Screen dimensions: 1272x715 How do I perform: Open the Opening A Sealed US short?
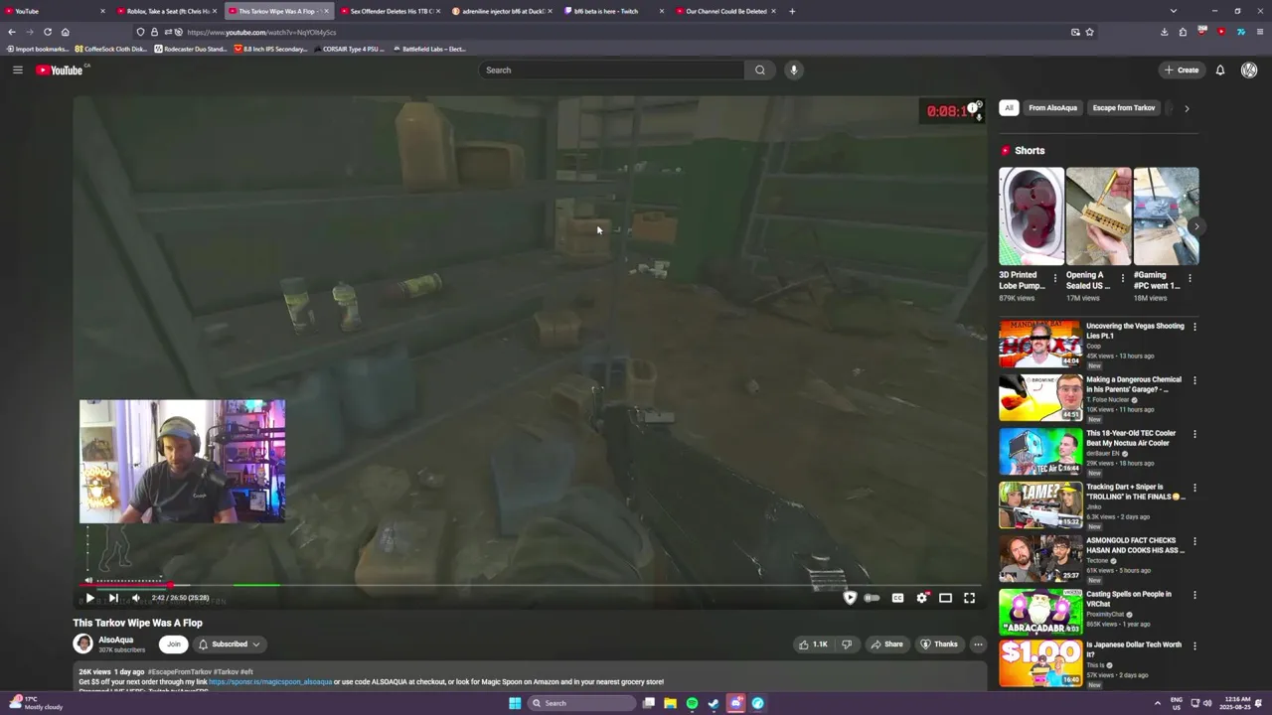point(1098,216)
